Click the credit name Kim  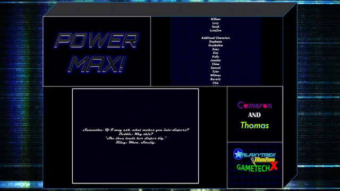pyautogui.click(x=216, y=53)
